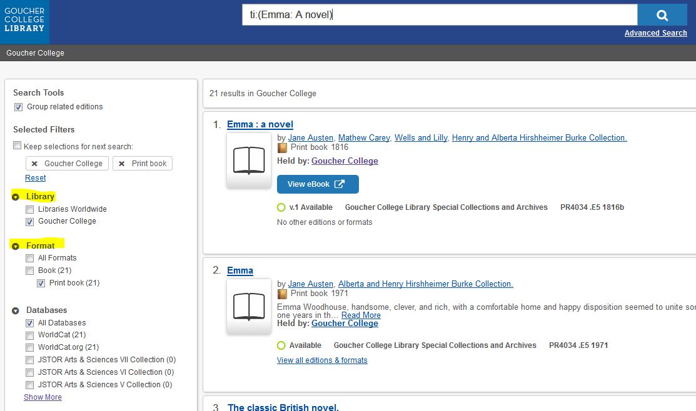
Task: Remove the Goucher College filter chip
Action: [34, 164]
